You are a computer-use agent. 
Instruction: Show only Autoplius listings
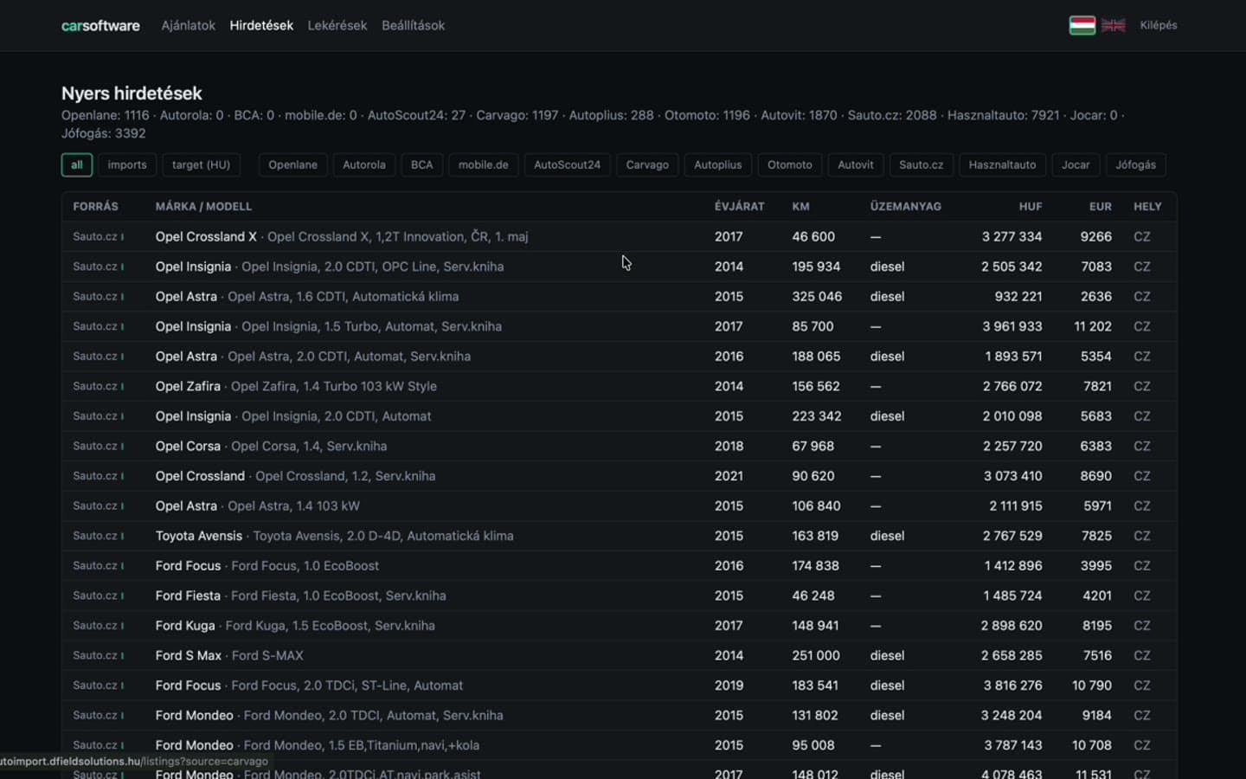(x=718, y=164)
